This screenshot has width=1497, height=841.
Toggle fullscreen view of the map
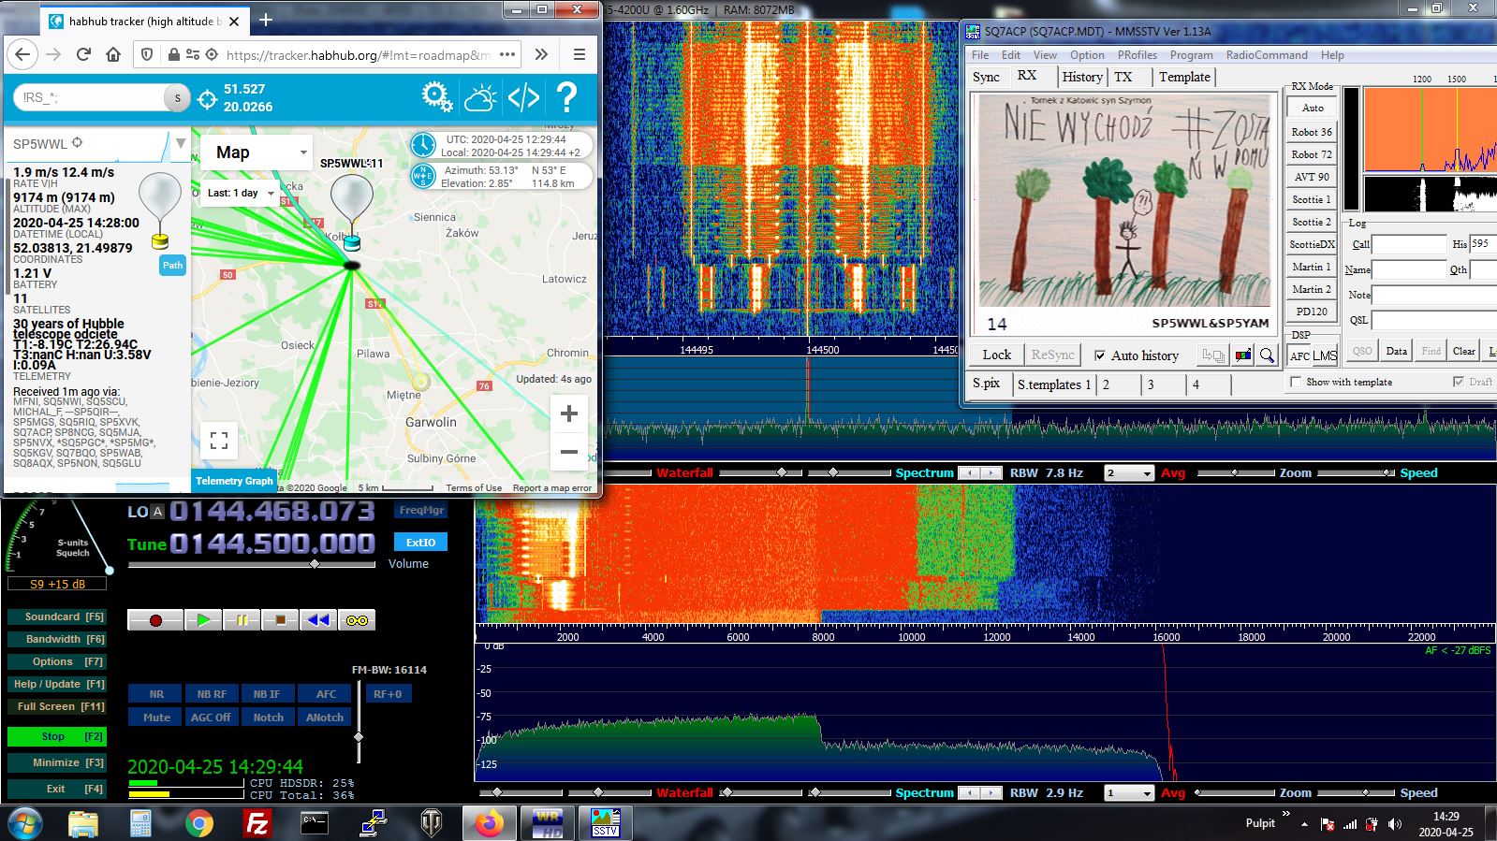[x=219, y=440]
